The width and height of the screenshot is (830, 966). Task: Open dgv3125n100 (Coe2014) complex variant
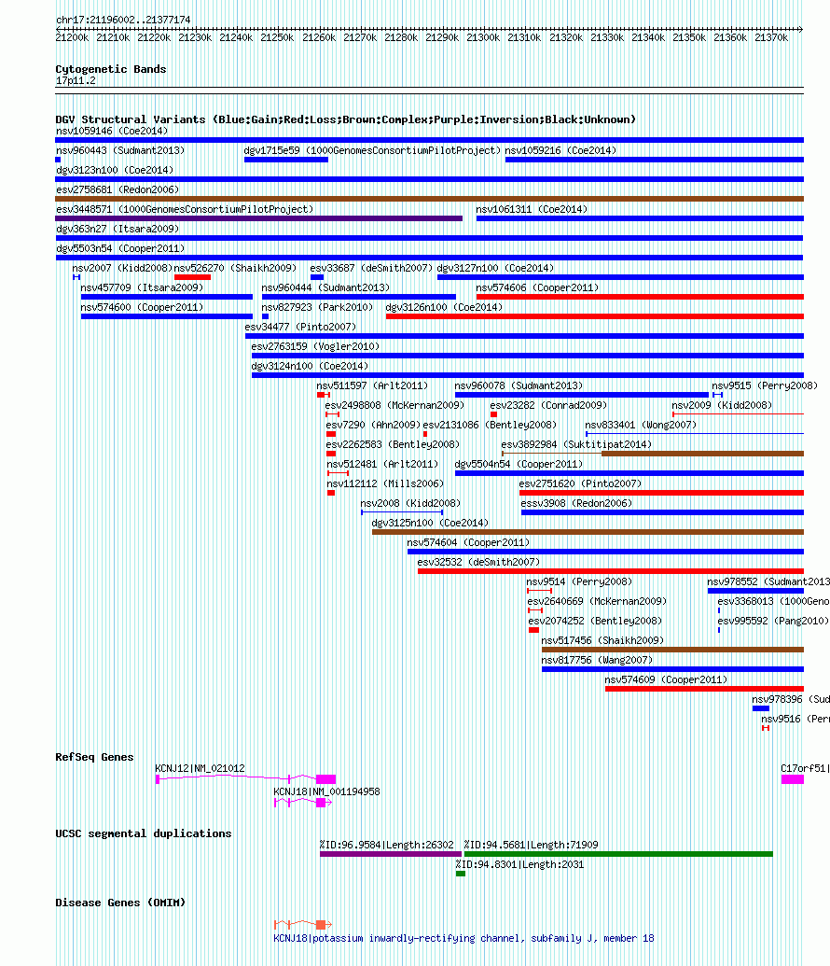430,524
